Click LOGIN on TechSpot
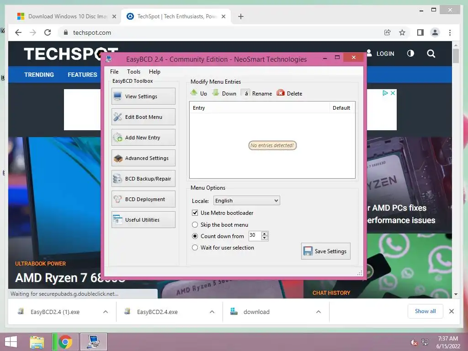 [x=385, y=54]
